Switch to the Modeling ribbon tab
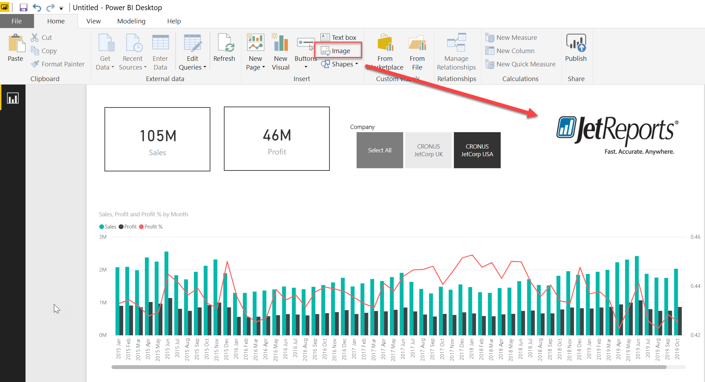Screen dimensions: 705x382 point(131,21)
